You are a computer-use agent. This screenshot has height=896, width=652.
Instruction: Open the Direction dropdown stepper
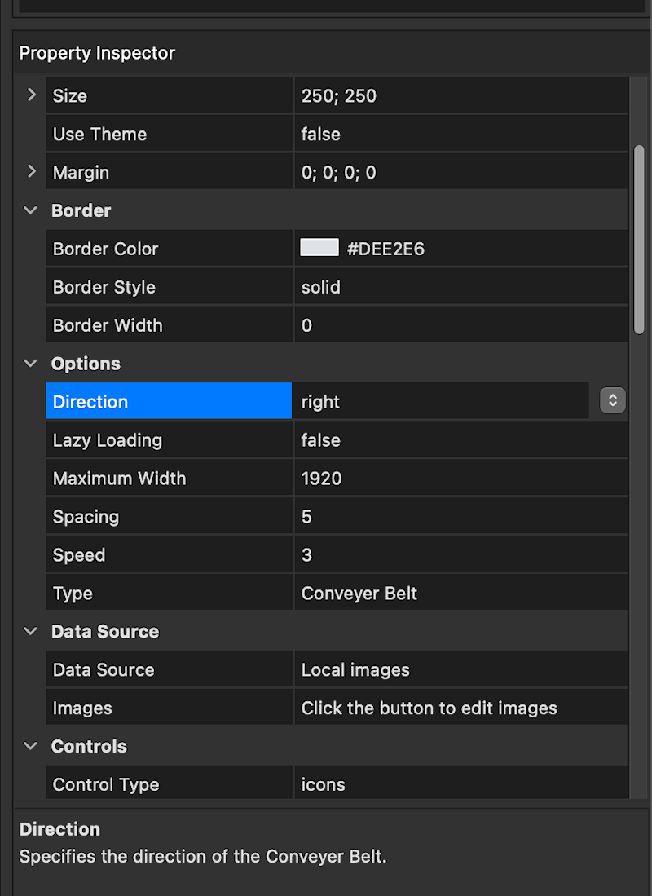612,400
